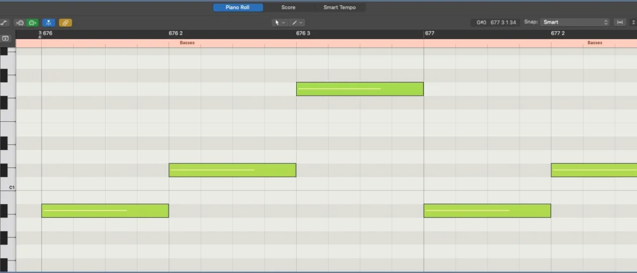Play the black key just below C1
This screenshot has width=637, height=273.
[4, 210]
